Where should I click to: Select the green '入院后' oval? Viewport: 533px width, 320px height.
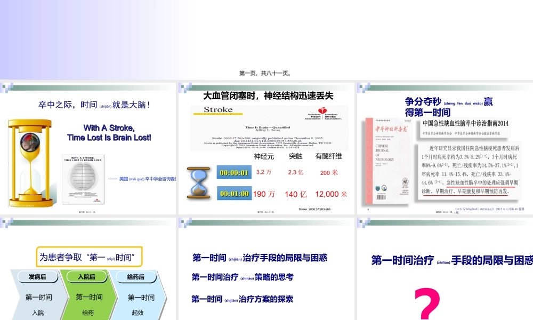click(86, 277)
